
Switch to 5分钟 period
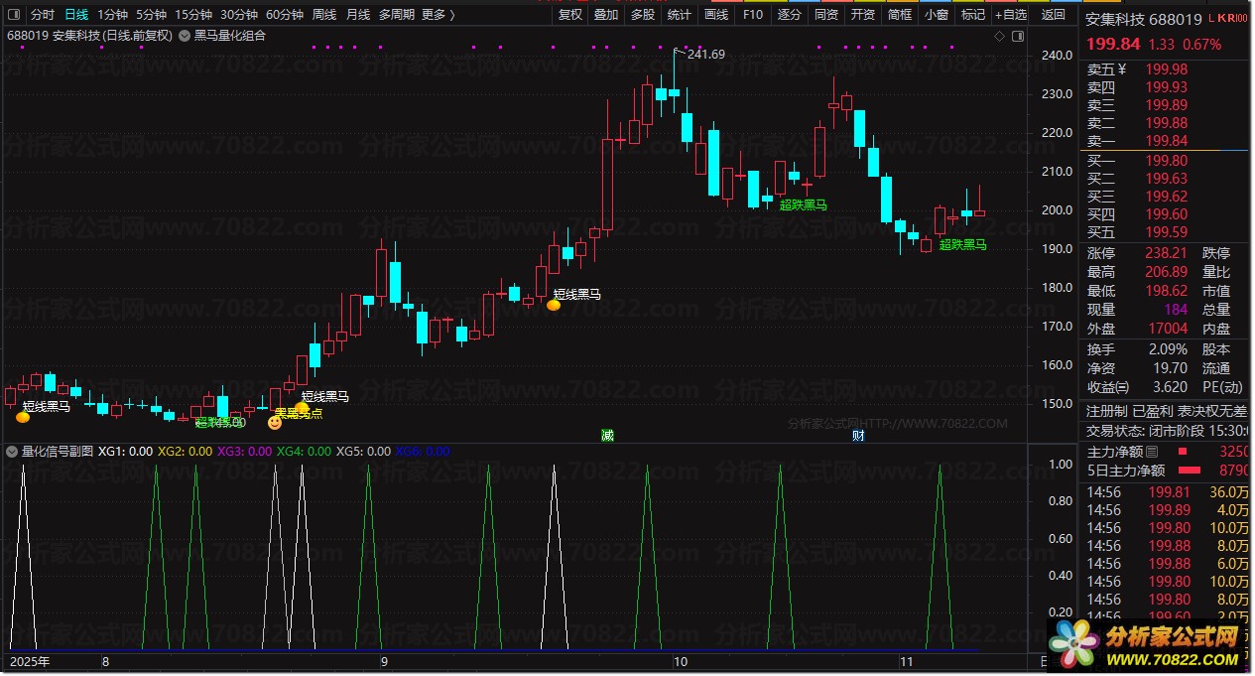coord(151,15)
